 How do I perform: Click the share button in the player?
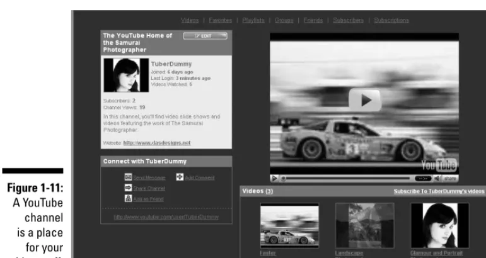[450, 179]
